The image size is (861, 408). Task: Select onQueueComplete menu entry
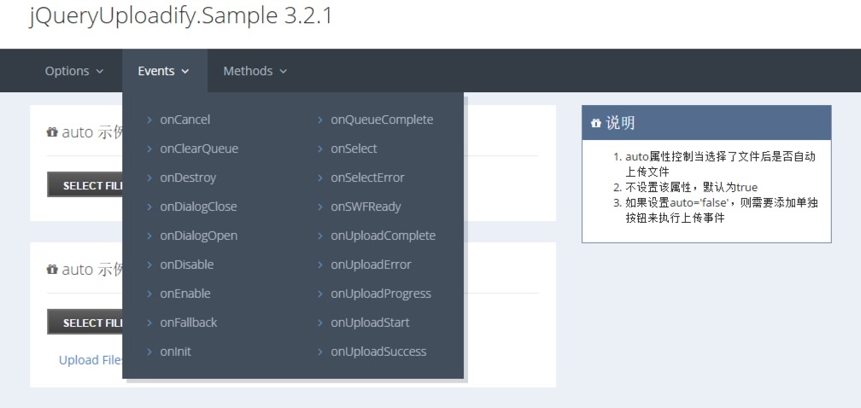tap(382, 119)
